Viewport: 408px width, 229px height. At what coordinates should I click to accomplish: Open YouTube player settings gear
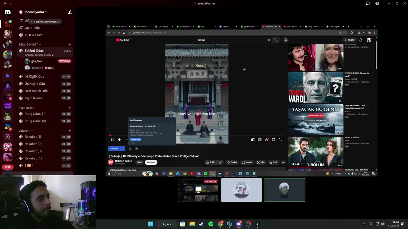tap(267, 140)
